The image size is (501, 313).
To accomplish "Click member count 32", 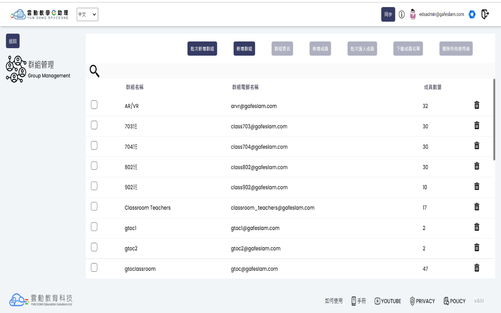I will coord(425,106).
